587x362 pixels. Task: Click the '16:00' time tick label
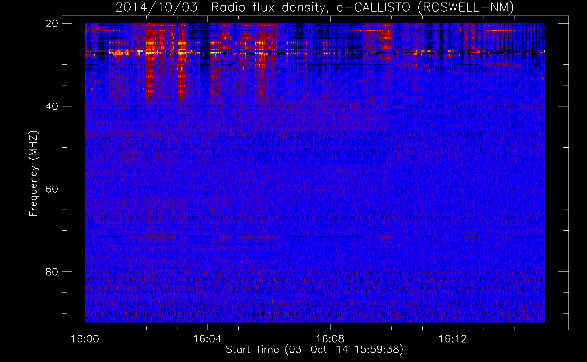(85, 339)
